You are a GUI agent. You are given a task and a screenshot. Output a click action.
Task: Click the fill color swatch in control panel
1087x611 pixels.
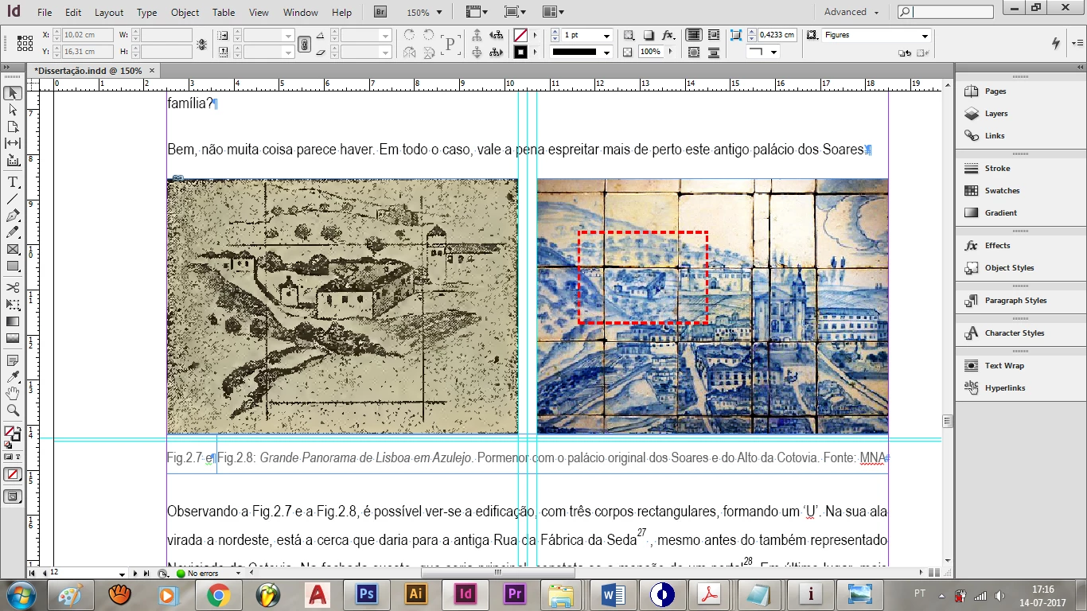point(520,35)
